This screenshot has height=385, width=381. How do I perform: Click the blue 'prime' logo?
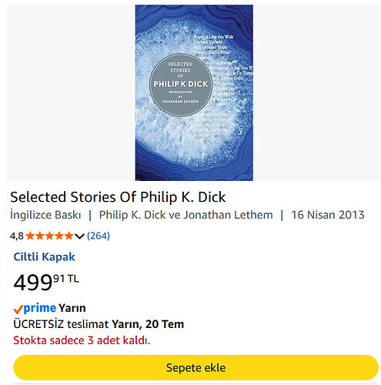tap(40, 308)
